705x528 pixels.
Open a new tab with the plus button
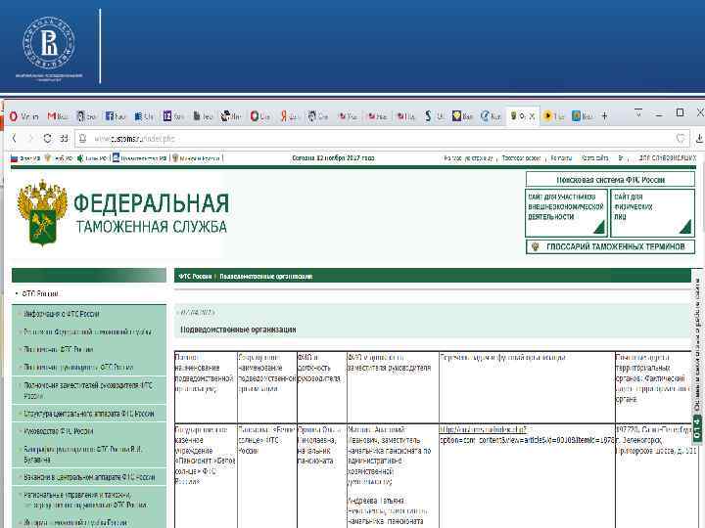coord(604,115)
